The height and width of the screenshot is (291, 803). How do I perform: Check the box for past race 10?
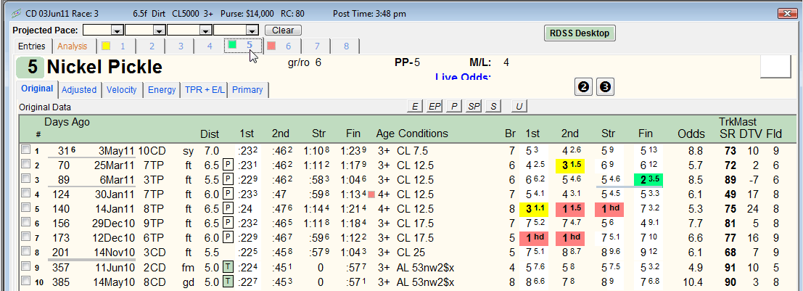pos(25,282)
